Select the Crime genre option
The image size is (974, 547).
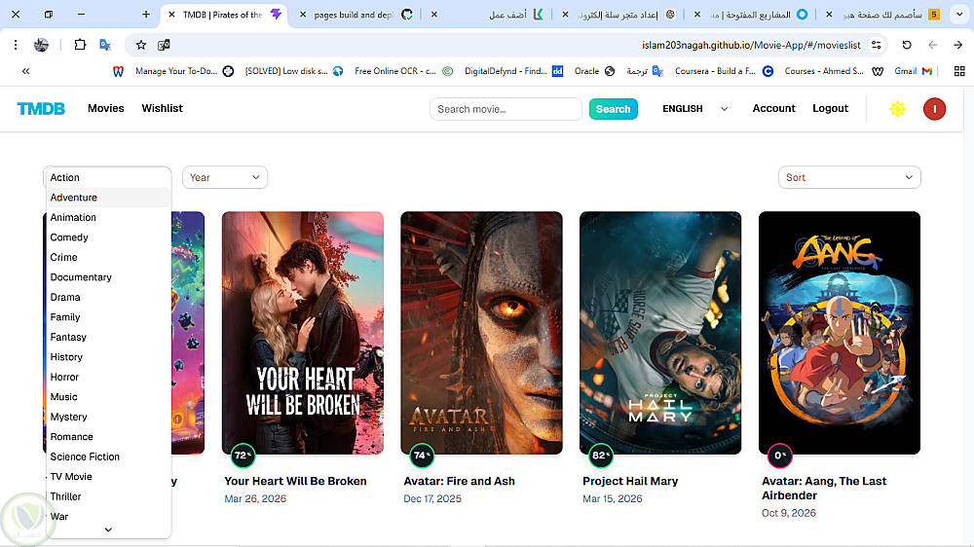coord(108,257)
